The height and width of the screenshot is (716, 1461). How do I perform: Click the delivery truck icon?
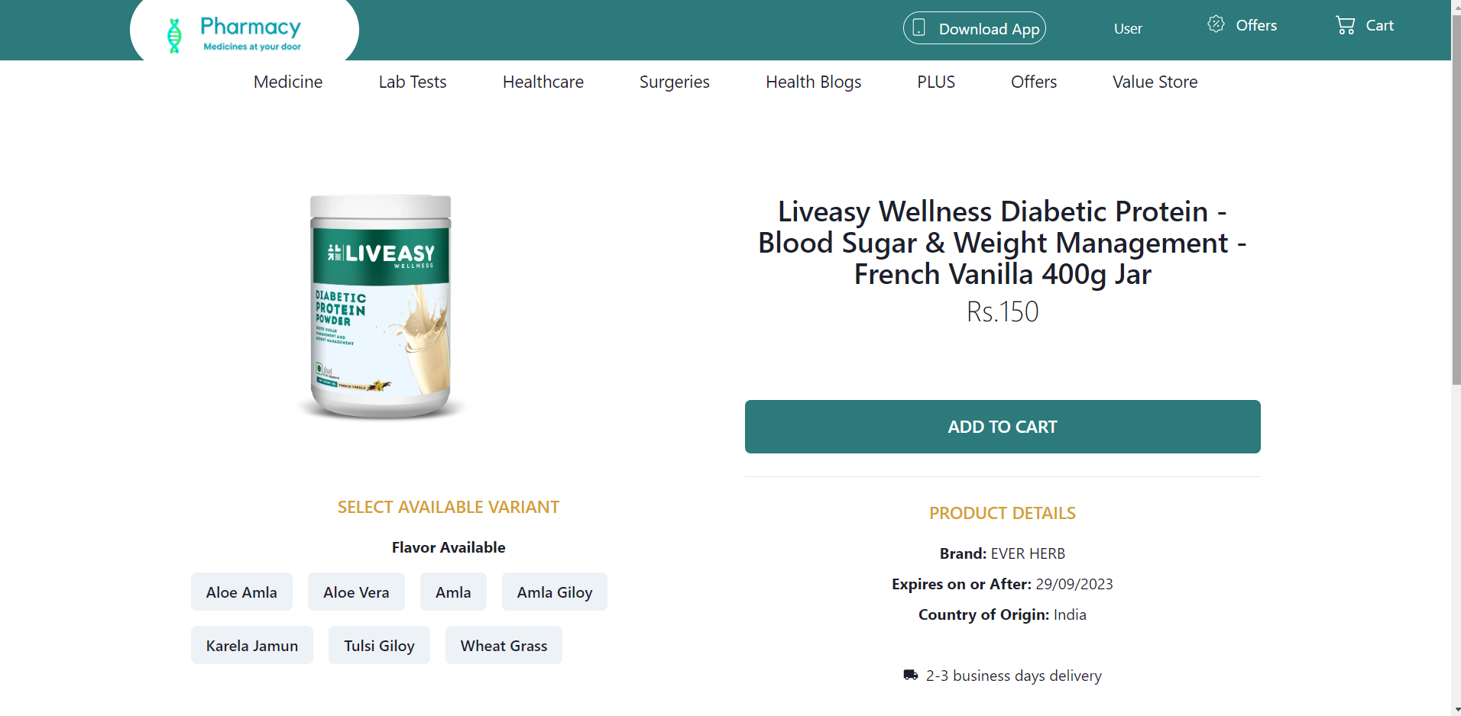click(x=910, y=675)
